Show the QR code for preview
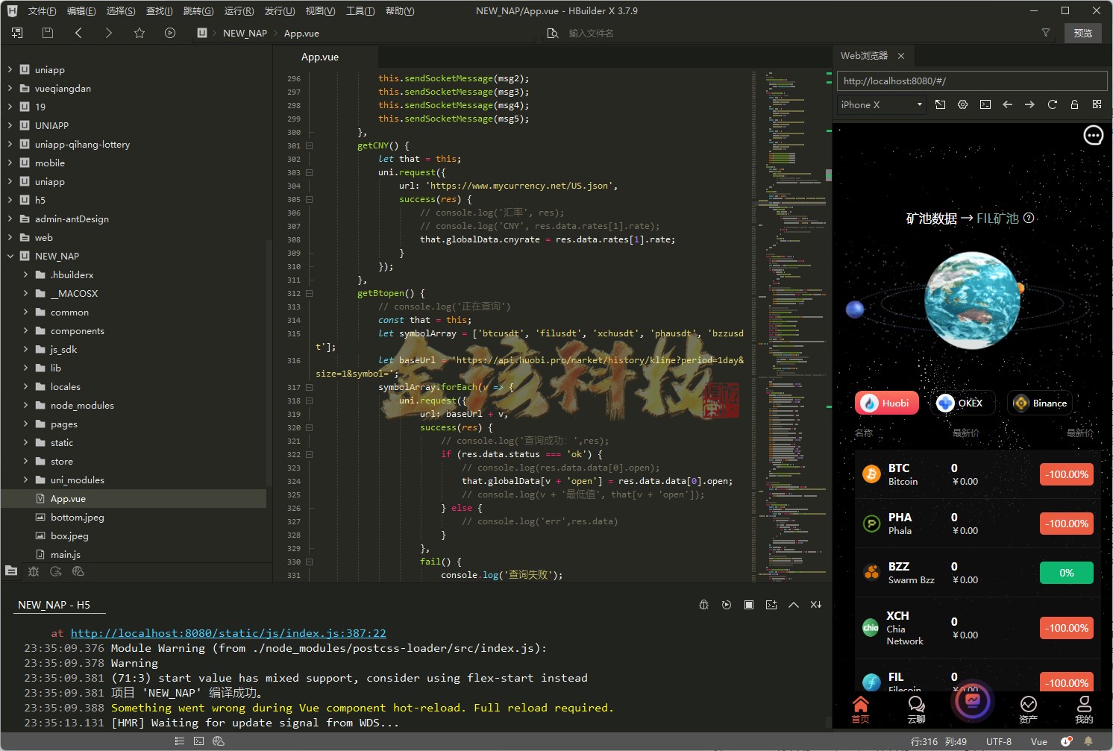 click(x=1097, y=105)
